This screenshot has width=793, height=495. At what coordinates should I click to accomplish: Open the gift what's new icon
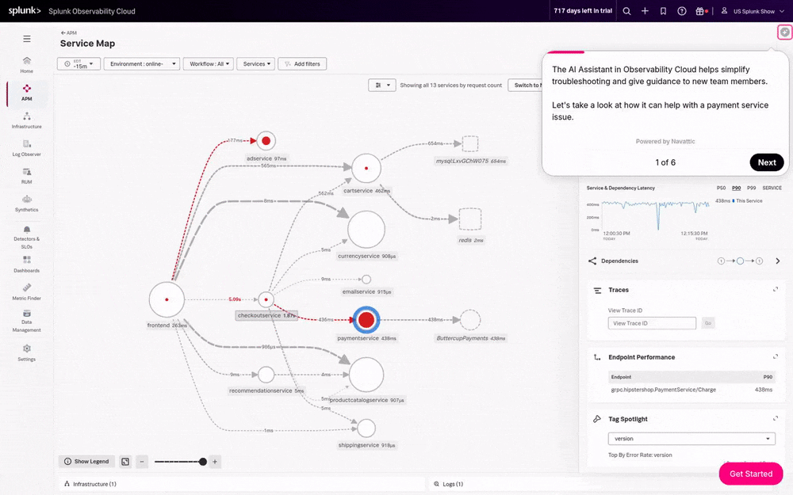[700, 11]
